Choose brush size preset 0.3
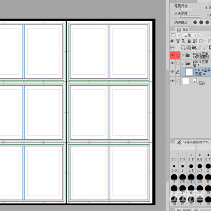Viewport: 211px width, 211px height. [182, 157]
